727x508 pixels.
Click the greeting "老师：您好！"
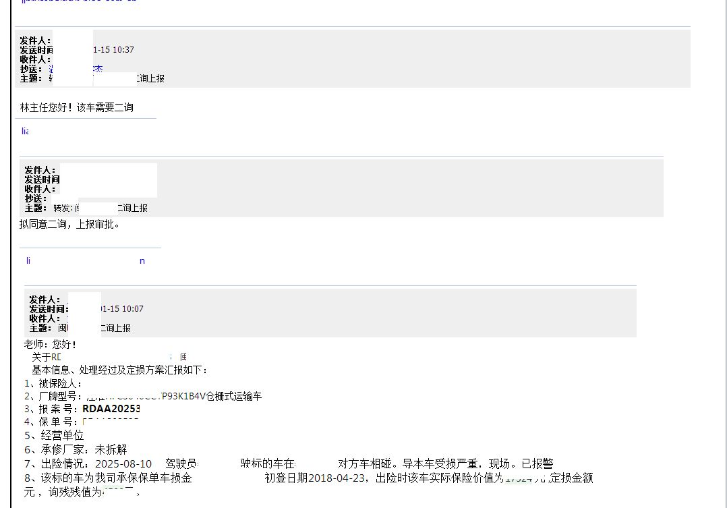click(x=51, y=344)
